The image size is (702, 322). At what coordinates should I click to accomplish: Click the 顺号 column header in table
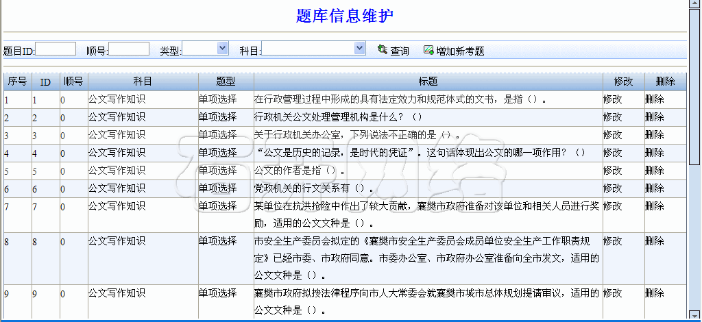coord(73,82)
